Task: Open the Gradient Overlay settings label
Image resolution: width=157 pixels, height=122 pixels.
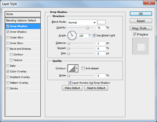Action: point(20,77)
